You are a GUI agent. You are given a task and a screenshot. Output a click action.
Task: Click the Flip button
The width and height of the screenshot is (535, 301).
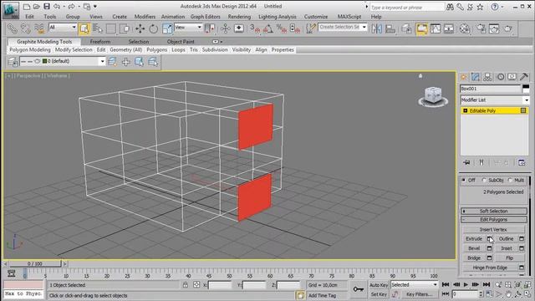click(509, 258)
